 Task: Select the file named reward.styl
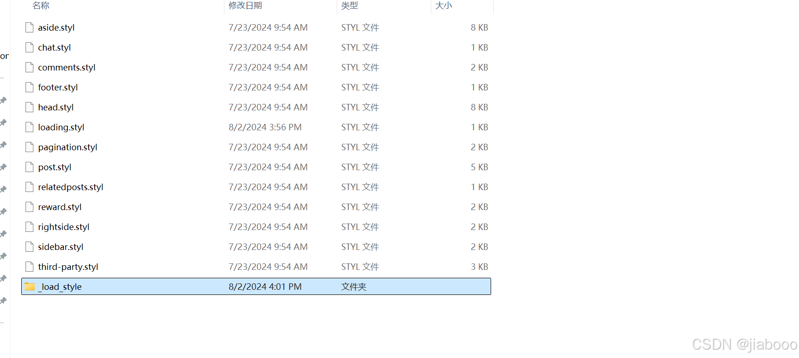coord(60,207)
